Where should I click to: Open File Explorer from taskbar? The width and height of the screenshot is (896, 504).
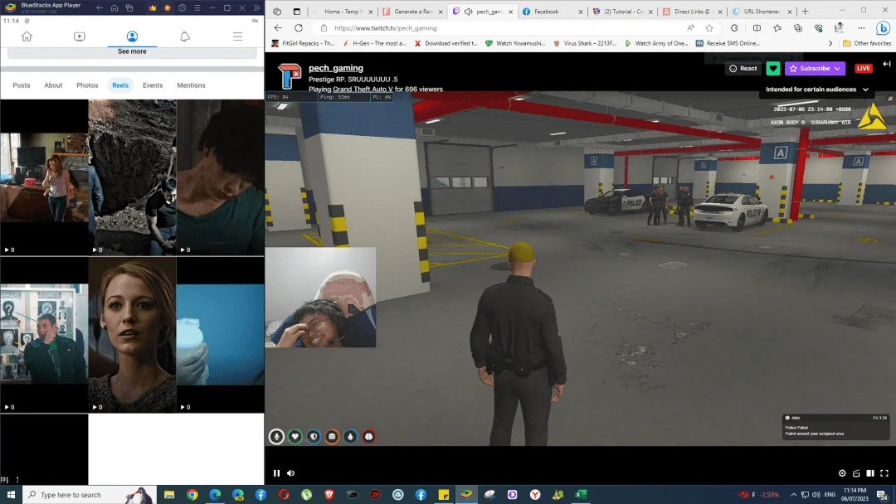pyautogui.click(x=169, y=494)
